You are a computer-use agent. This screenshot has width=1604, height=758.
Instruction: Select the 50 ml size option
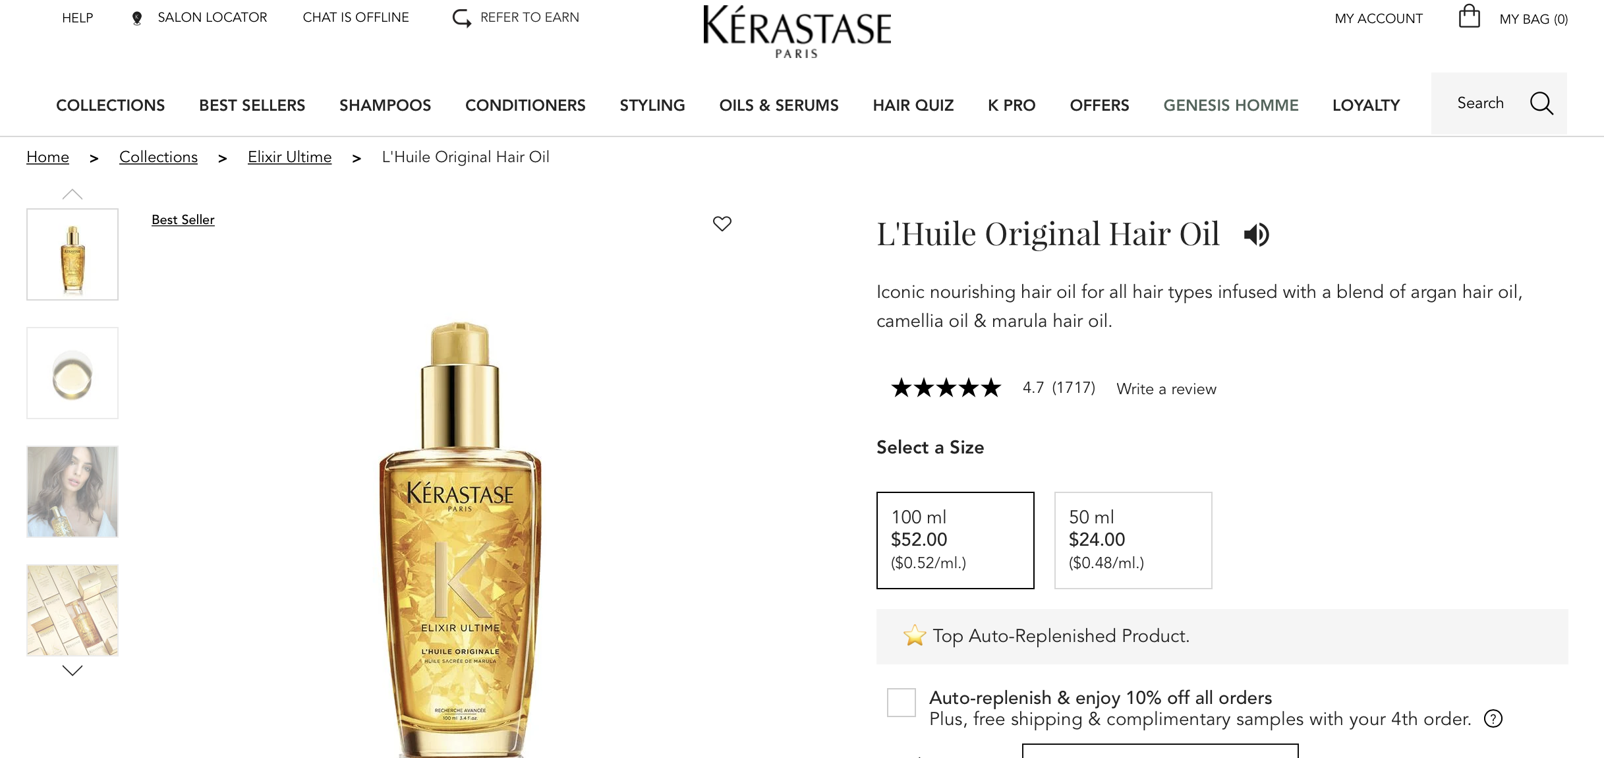1133,540
